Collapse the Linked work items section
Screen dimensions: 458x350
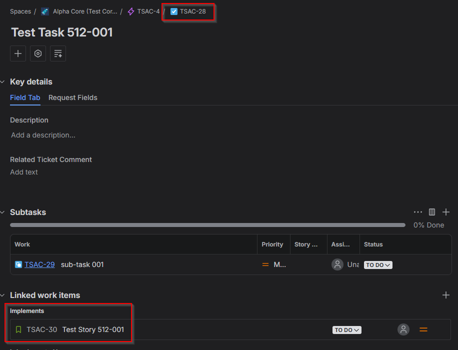(x=2, y=295)
